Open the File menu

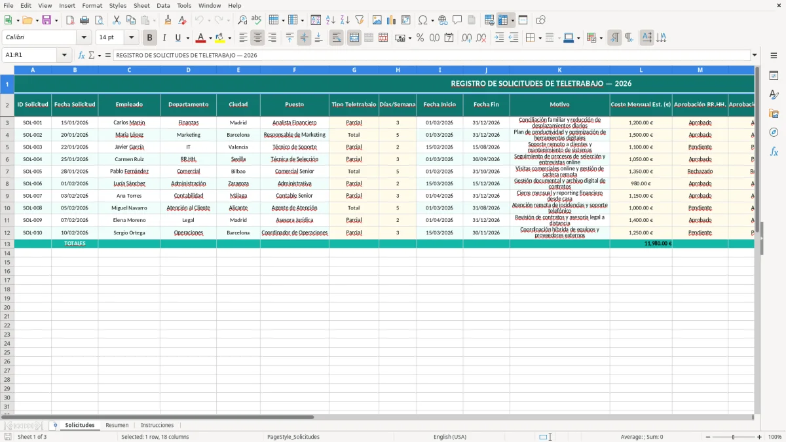[x=9, y=5]
